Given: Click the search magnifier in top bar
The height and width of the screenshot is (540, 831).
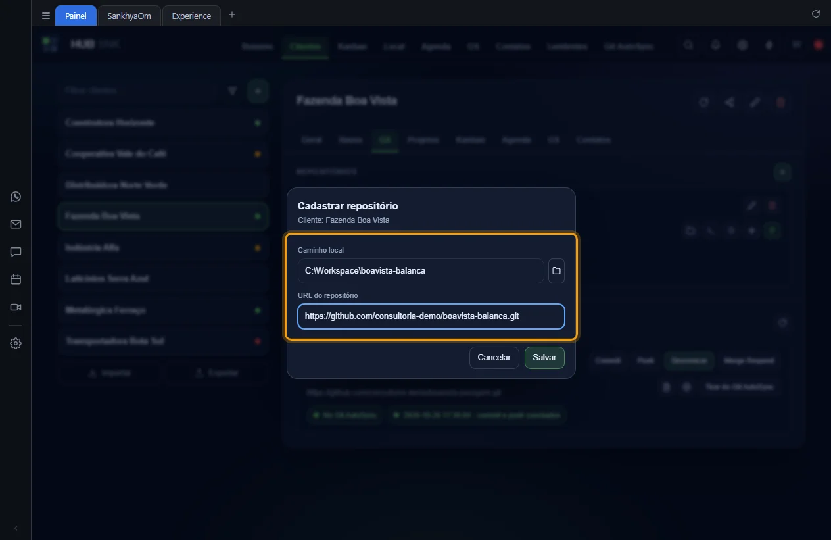Looking at the screenshot, I should (x=688, y=45).
